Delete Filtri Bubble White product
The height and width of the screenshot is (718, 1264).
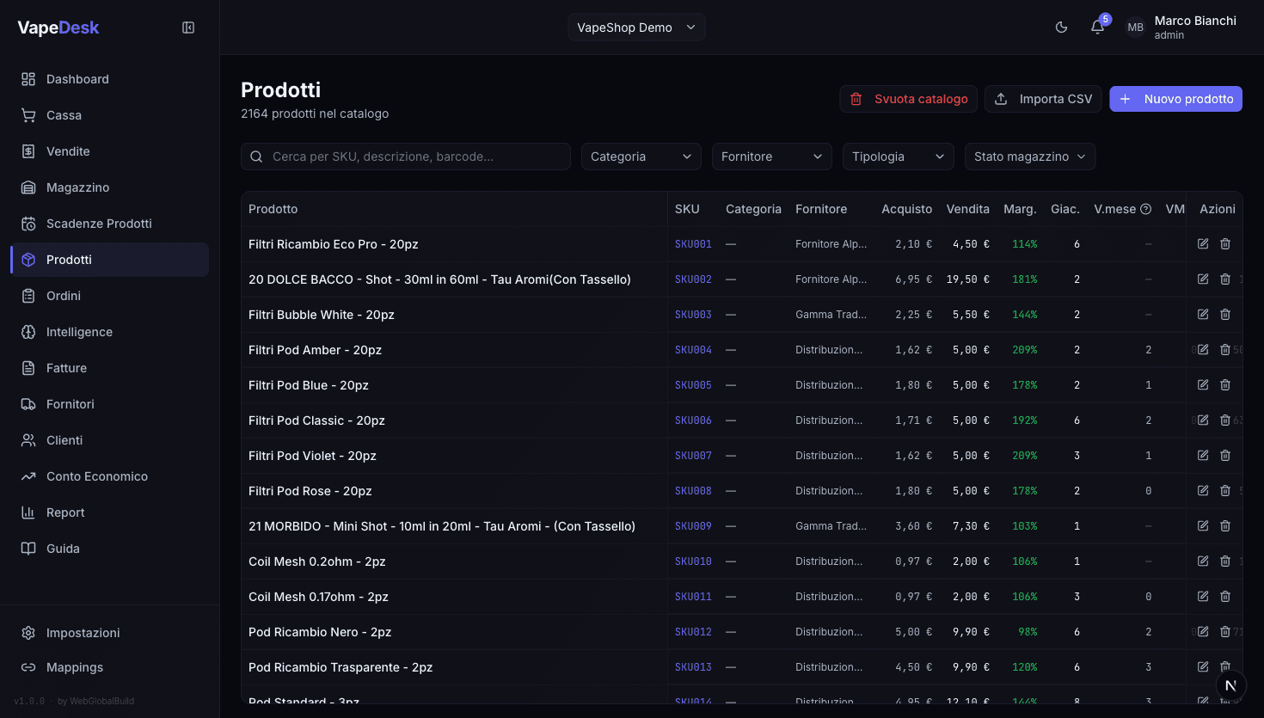(1225, 315)
